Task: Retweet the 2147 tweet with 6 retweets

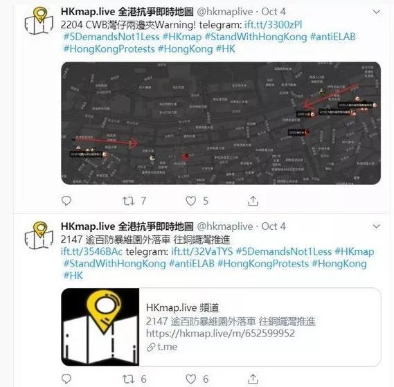Action: pyautogui.click(x=128, y=379)
